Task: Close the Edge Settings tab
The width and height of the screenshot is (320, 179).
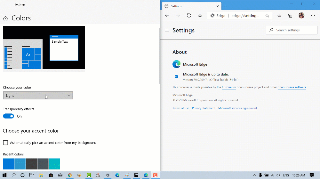Action: (x=218, y=6)
